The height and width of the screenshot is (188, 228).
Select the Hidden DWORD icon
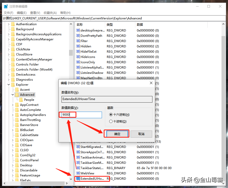click(x=78, y=46)
